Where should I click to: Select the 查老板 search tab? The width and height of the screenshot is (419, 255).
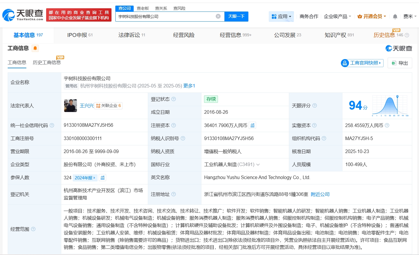pos(143,8)
